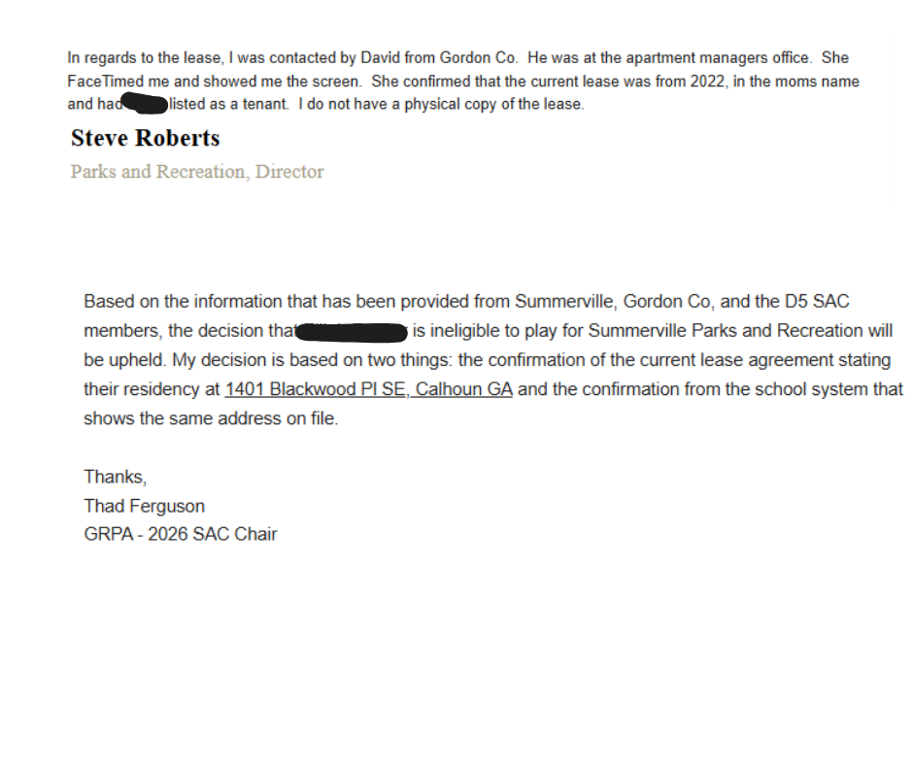Click 'Based on the information' opening text
The image size is (913, 765).
coord(175,302)
